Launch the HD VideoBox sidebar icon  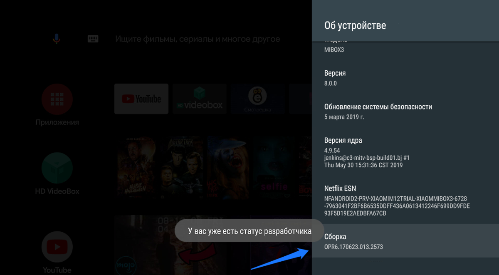click(x=57, y=168)
